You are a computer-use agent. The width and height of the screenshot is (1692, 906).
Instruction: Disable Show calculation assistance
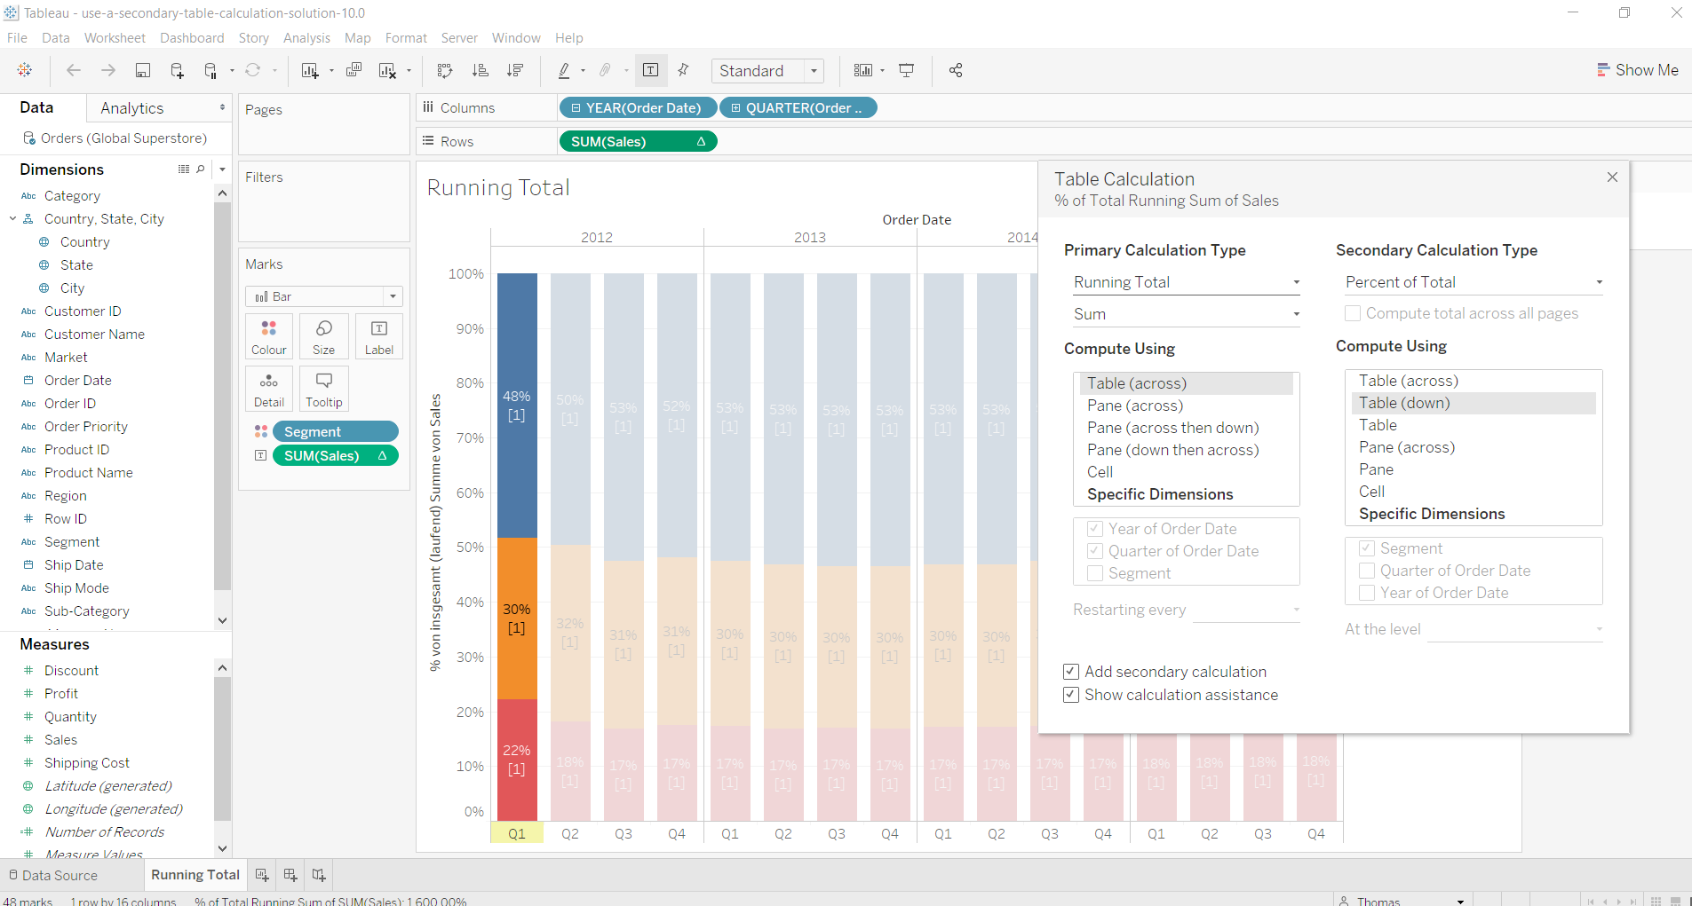click(x=1071, y=695)
